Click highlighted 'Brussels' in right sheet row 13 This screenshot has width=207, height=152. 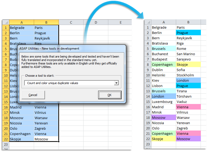click(164, 91)
